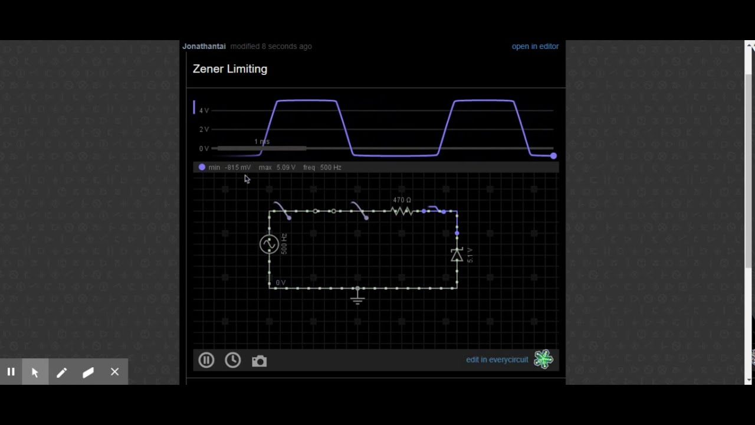Click the purple waveform legend dot

coord(202,167)
